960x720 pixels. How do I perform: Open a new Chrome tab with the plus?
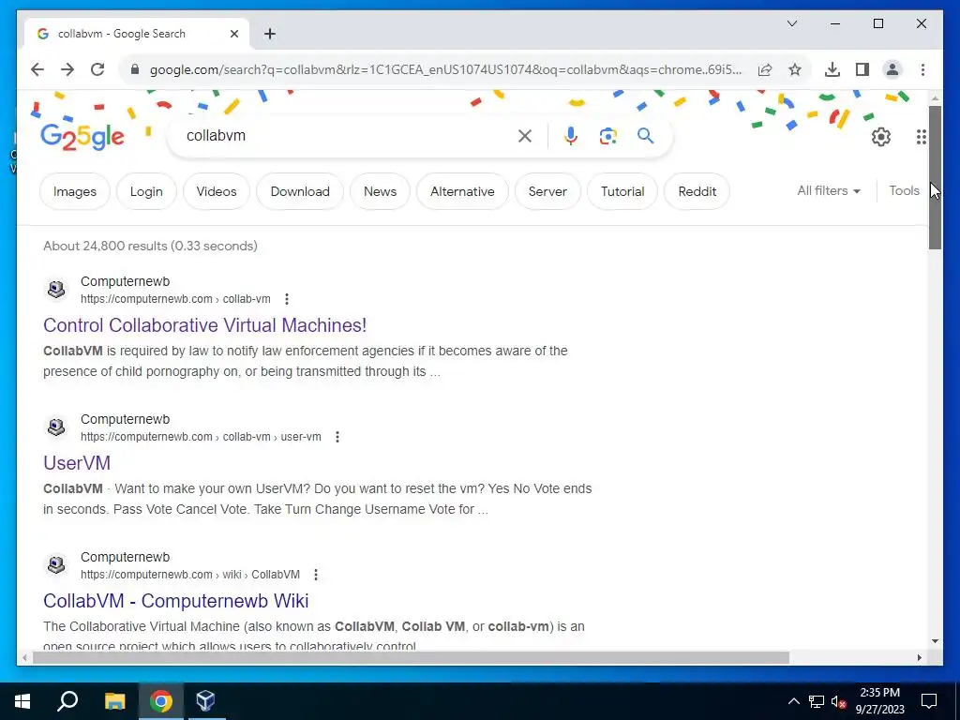point(270,34)
